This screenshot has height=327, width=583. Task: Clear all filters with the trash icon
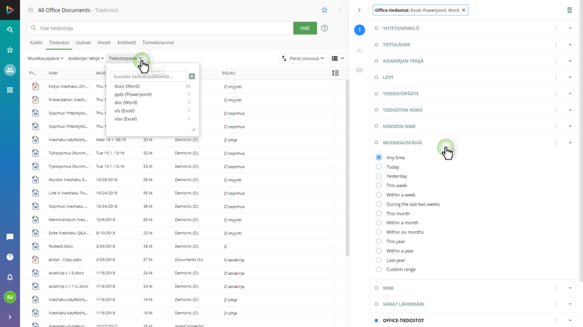[569, 10]
